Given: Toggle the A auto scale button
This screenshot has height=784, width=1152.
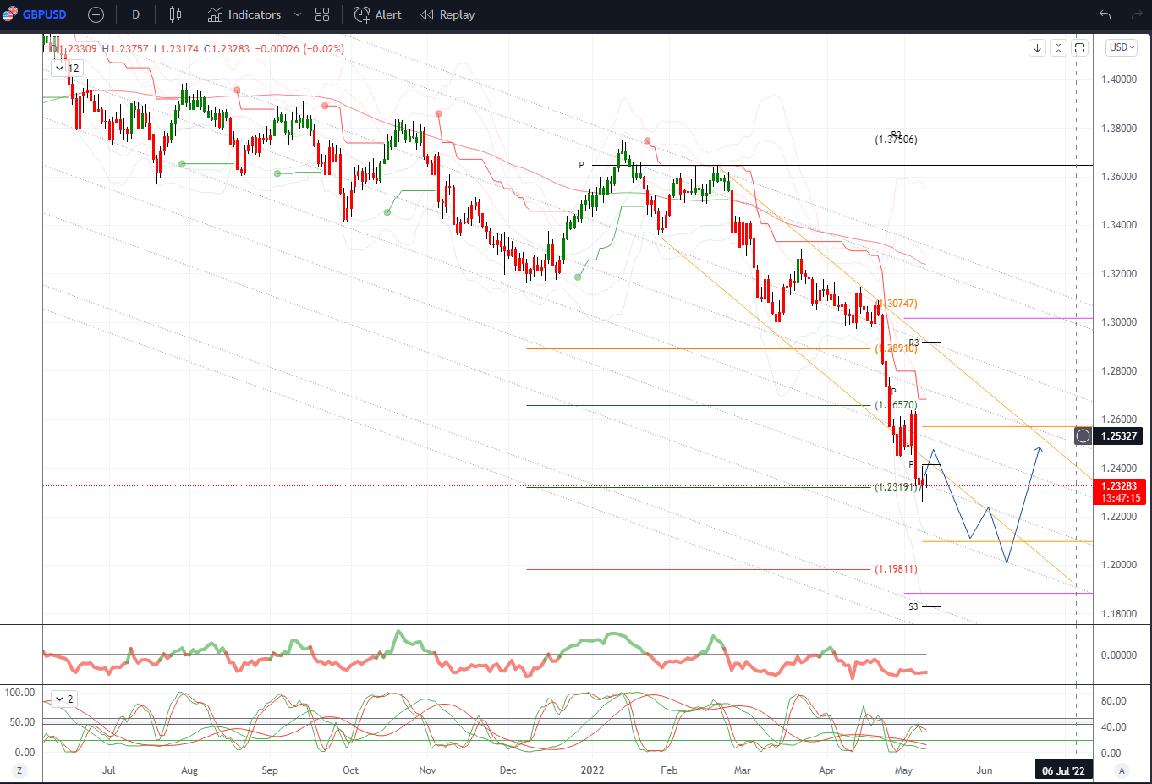Looking at the screenshot, I should (1122, 770).
